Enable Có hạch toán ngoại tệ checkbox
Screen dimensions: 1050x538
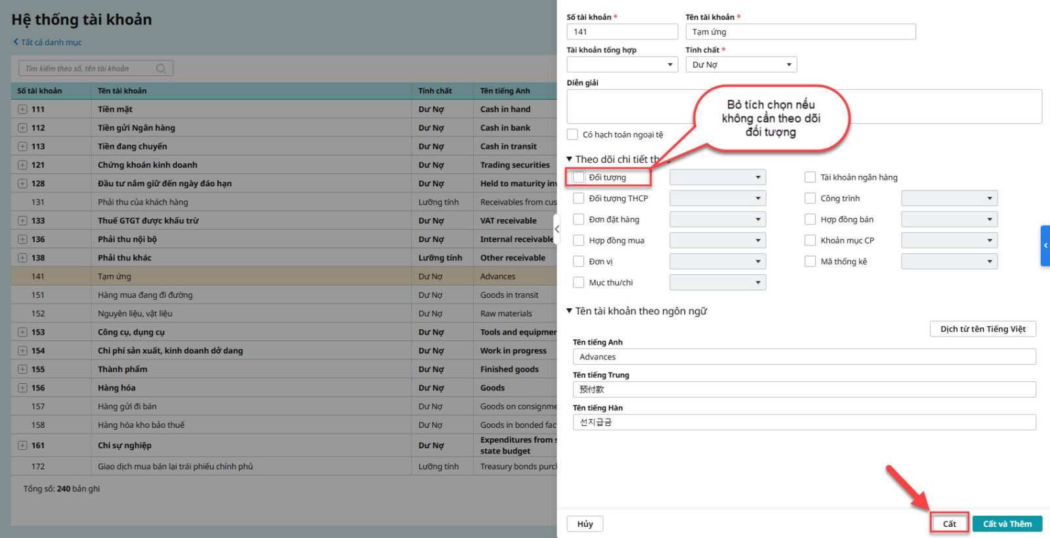[573, 134]
